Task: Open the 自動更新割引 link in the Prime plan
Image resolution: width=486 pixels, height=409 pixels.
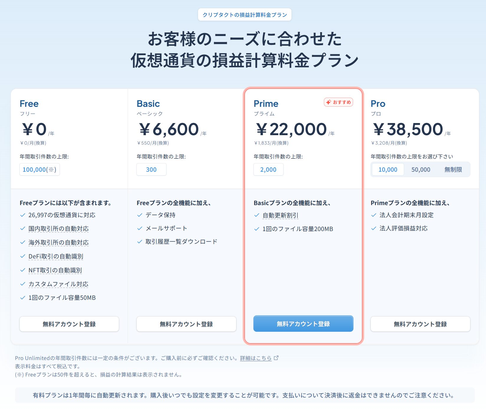Action: click(x=280, y=215)
